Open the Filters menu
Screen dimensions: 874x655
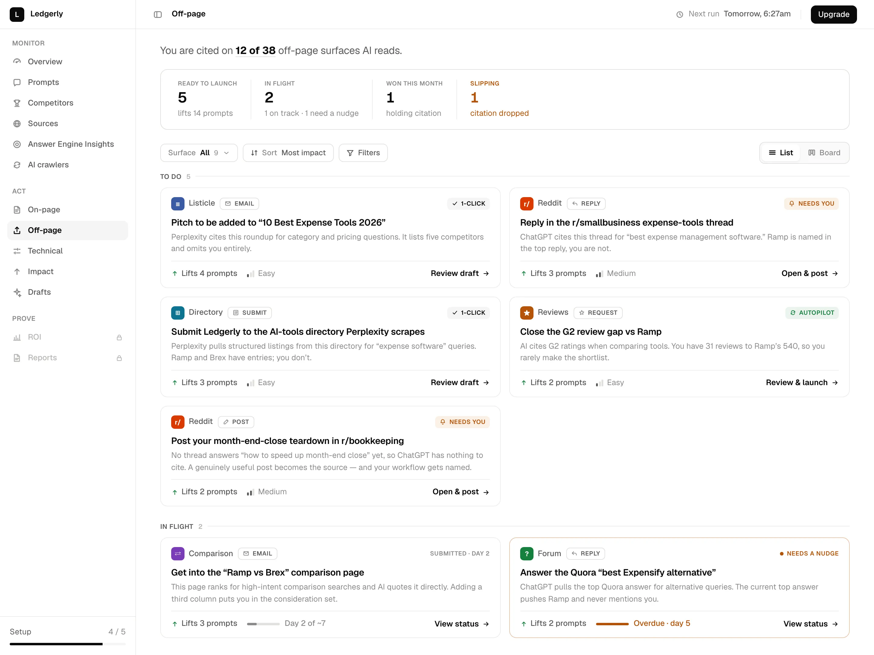click(363, 153)
